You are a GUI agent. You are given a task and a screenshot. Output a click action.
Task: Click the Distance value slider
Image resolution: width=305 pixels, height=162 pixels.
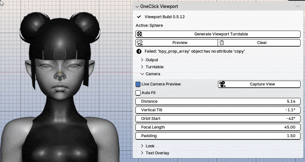click(x=218, y=101)
